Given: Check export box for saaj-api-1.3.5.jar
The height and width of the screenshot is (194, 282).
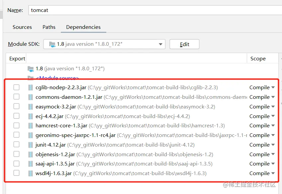Looking at the screenshot, I should pyautogui.click(x=16, y=163).
